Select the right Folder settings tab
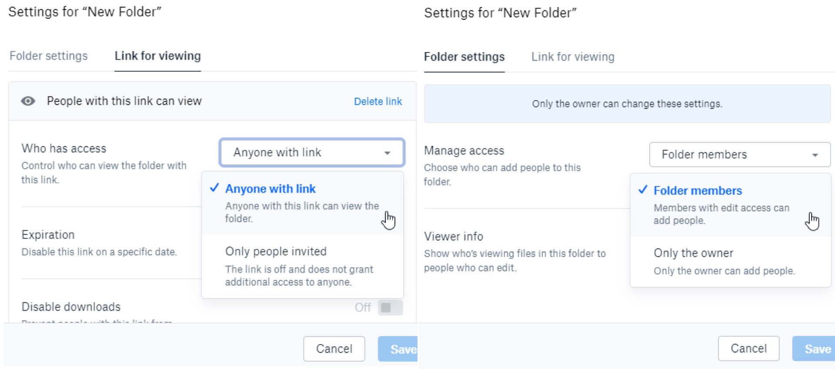 pos(464,57)
